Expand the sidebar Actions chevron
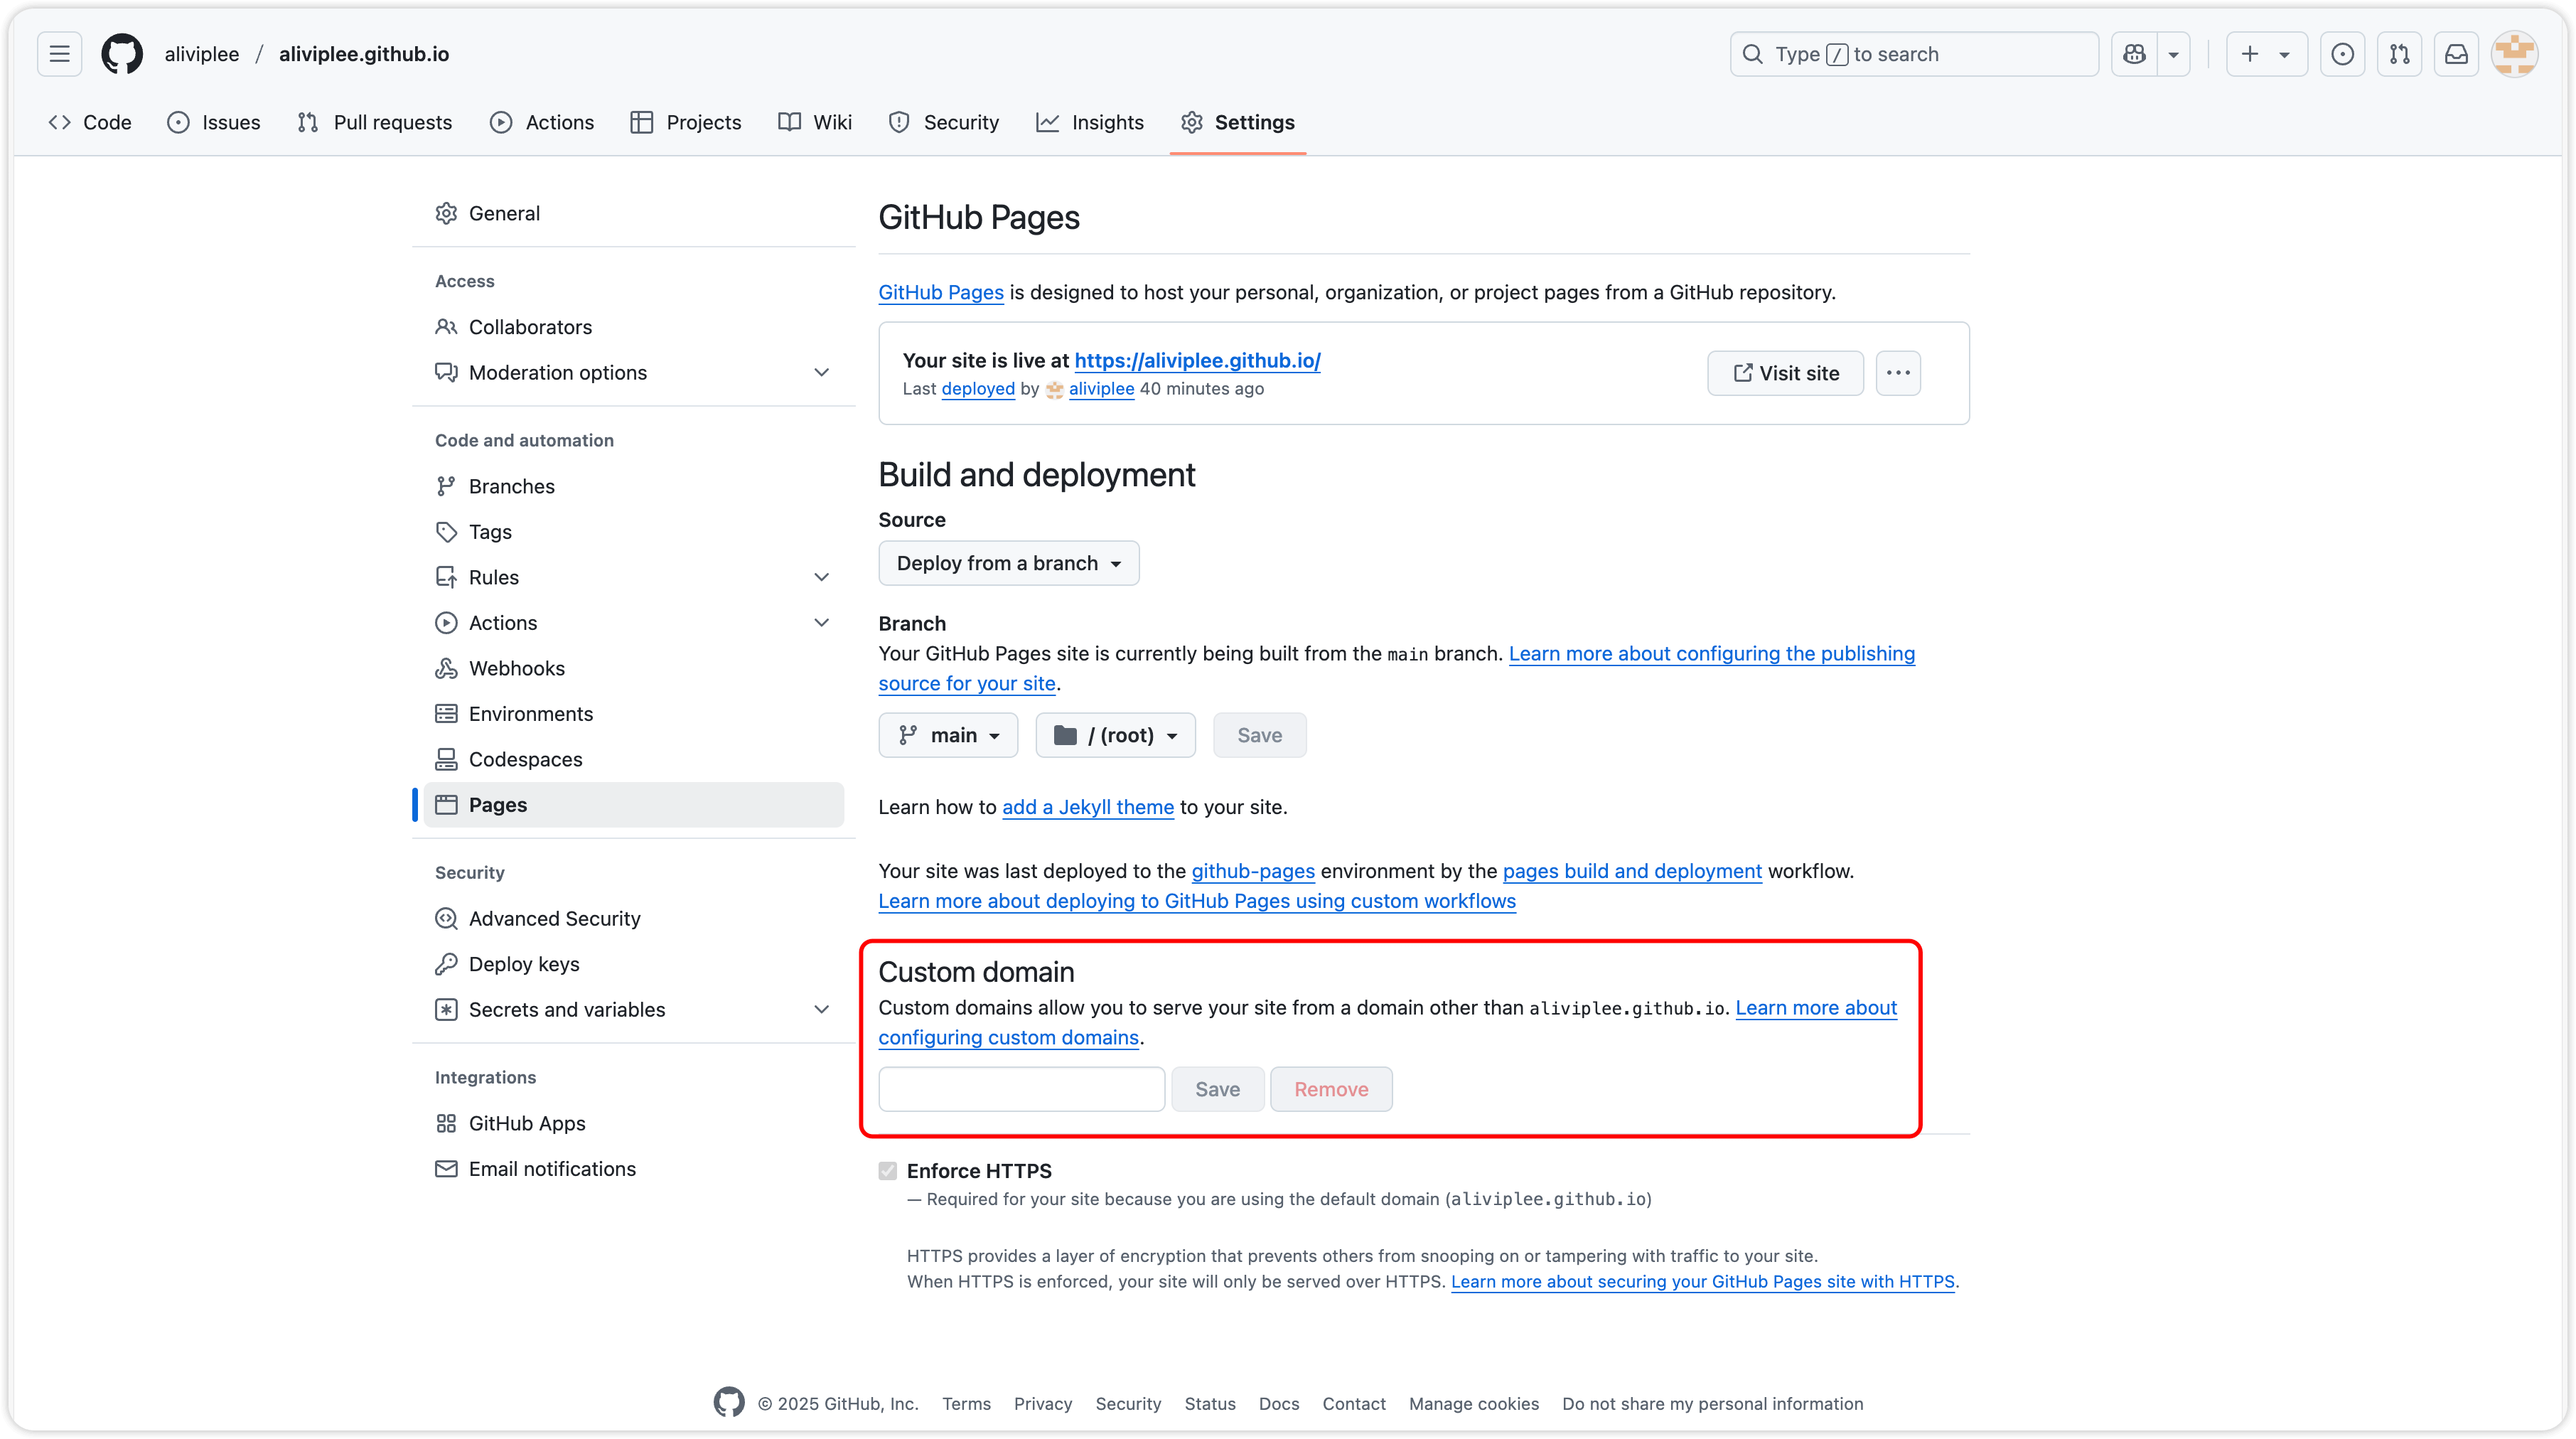 (x=821, y=623)
